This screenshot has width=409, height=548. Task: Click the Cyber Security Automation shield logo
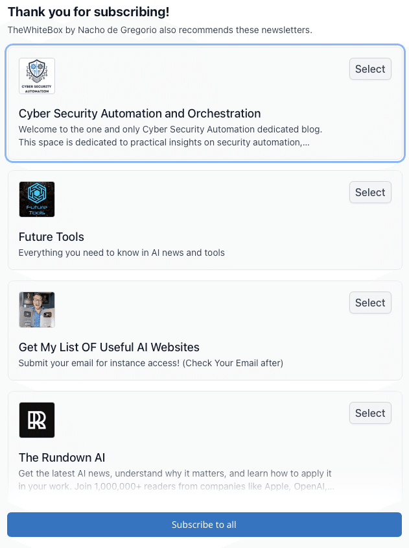pyautogui.click(x=36, y=75)
